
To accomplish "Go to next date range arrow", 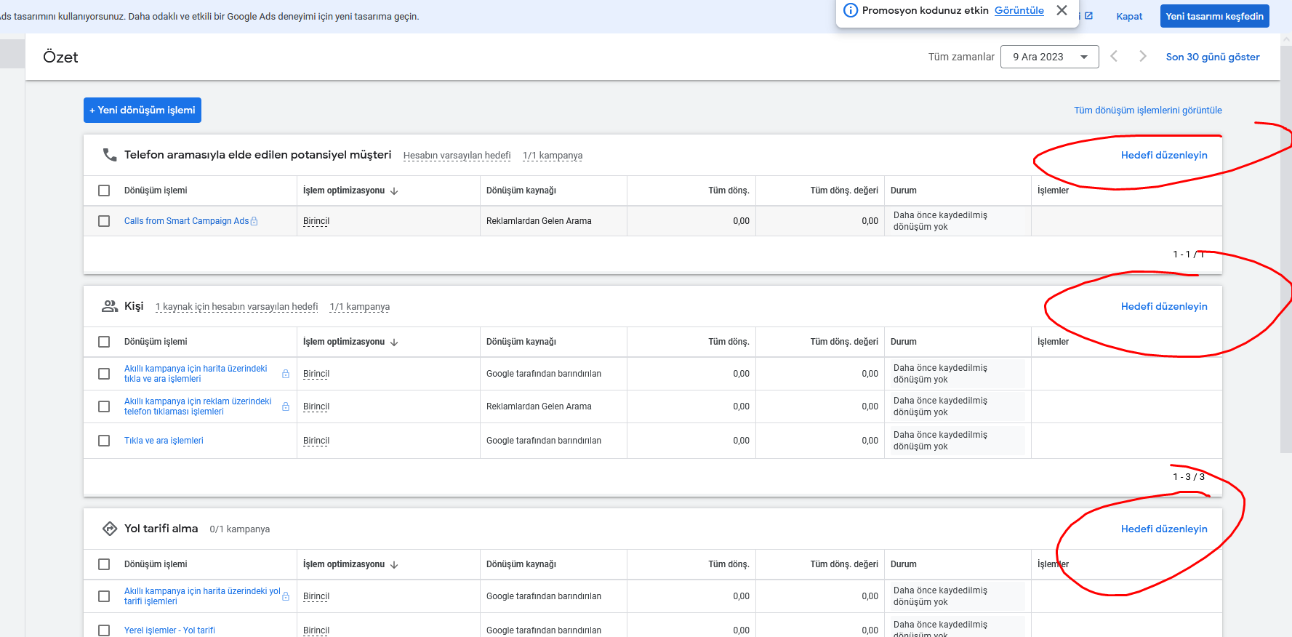I will (x=1143, y=56).
